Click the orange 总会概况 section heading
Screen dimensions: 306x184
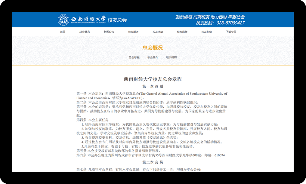point(153,48)
